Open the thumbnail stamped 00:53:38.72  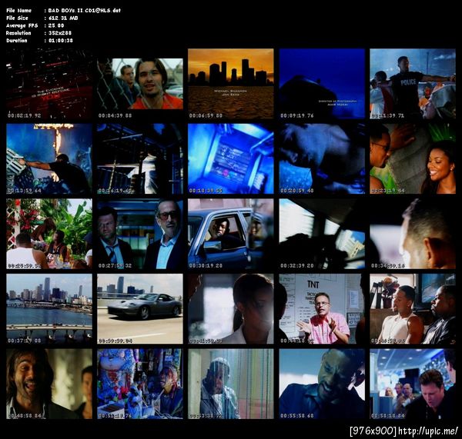(x=231, y=384)
